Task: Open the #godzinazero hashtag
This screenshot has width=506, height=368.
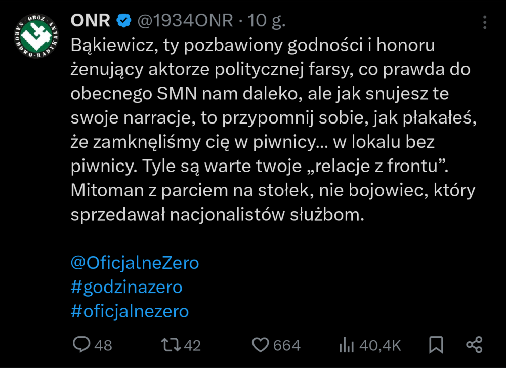Action: click(127, 287)
